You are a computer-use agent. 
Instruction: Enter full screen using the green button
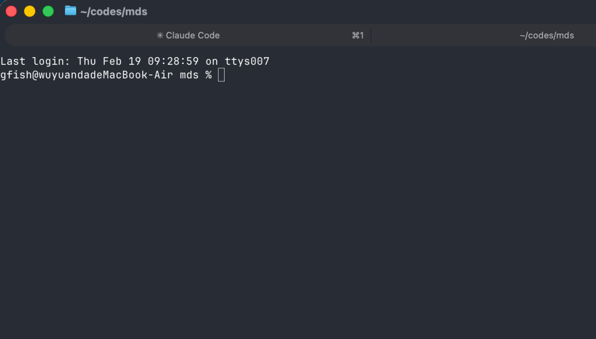pos(48,12)
